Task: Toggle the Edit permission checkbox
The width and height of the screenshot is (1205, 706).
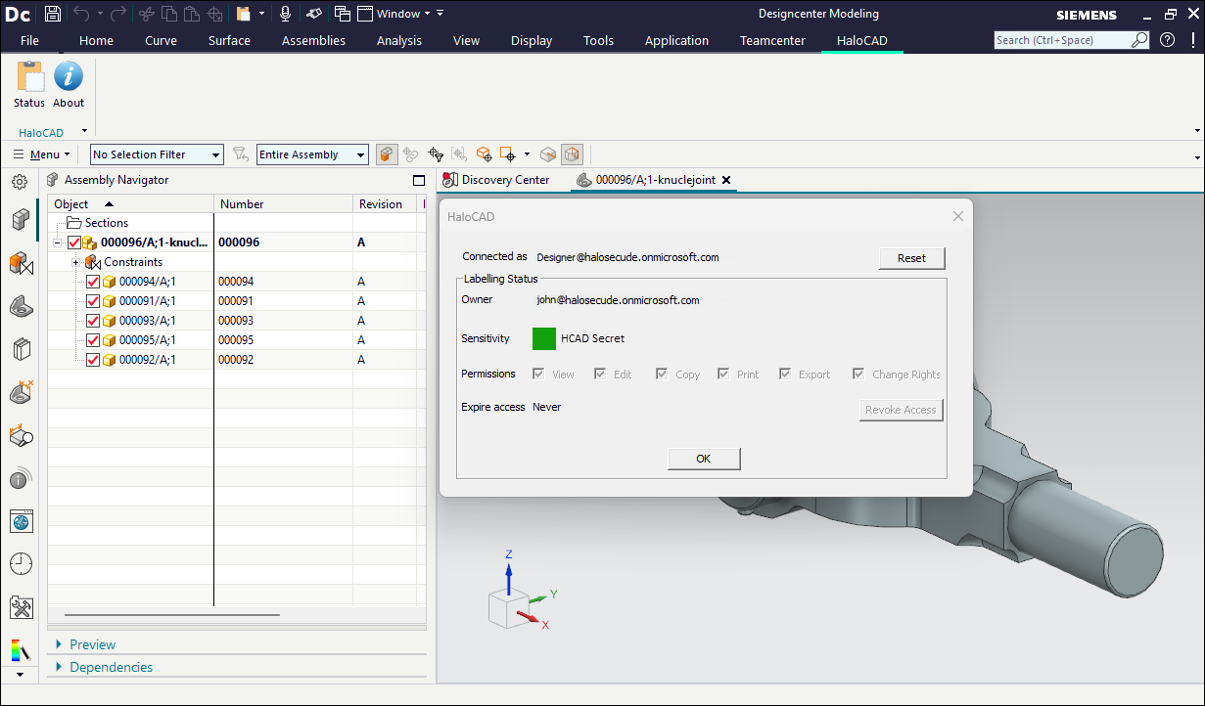Action: pos(600,374)
